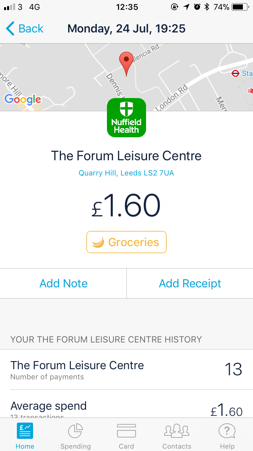
Task: Tap the alarm clock status icon
Action: pos(197,7)
